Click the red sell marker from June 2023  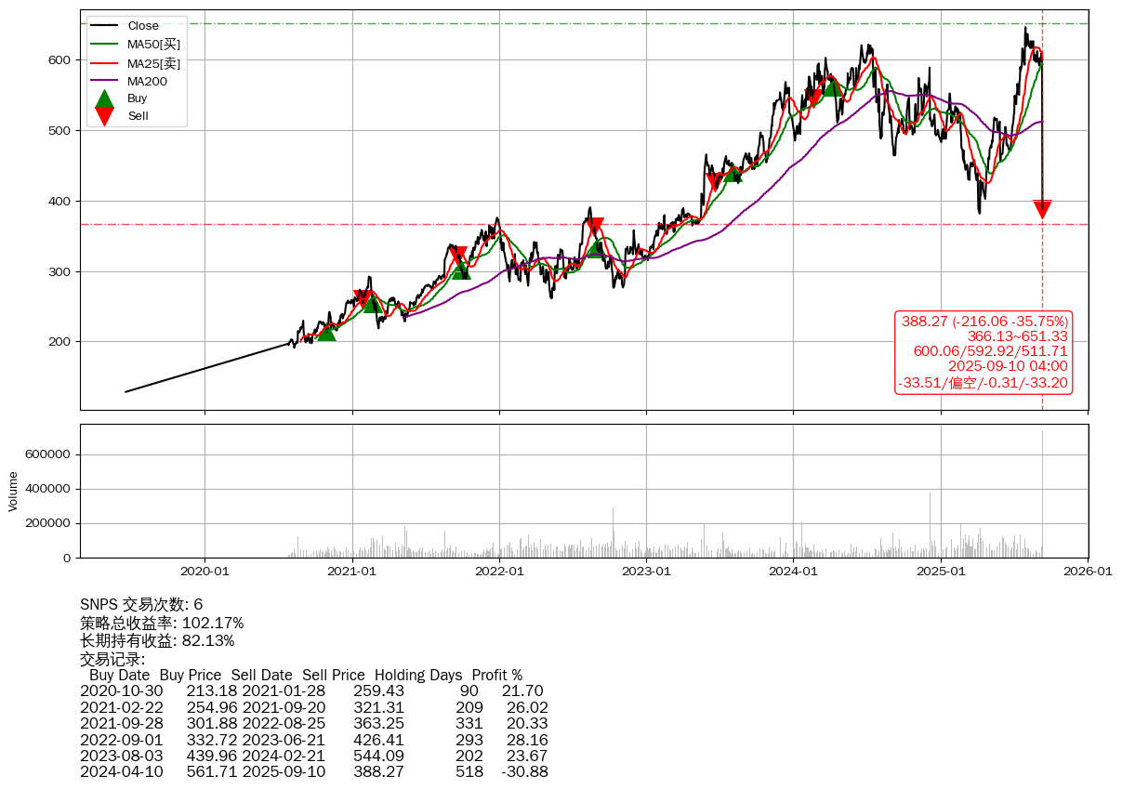[714, 181]
